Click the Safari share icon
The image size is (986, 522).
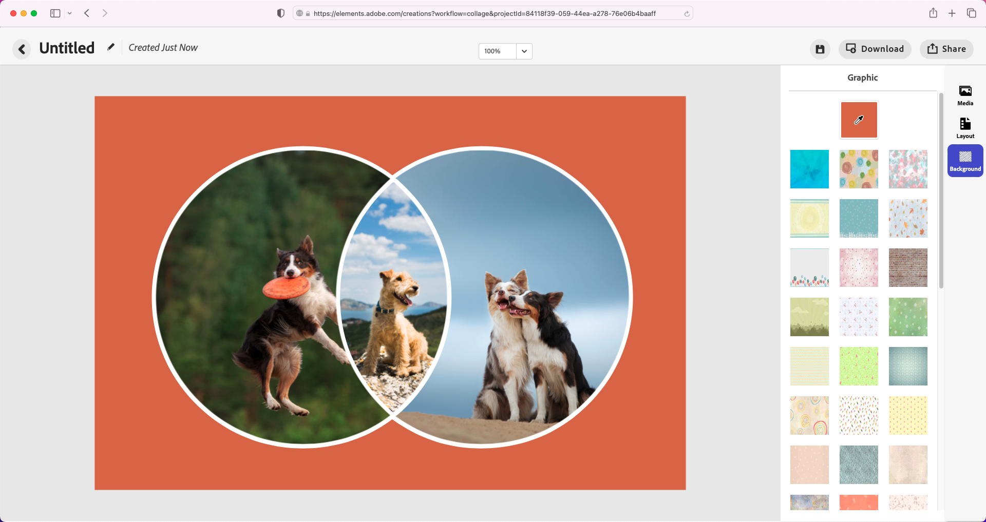933,13
